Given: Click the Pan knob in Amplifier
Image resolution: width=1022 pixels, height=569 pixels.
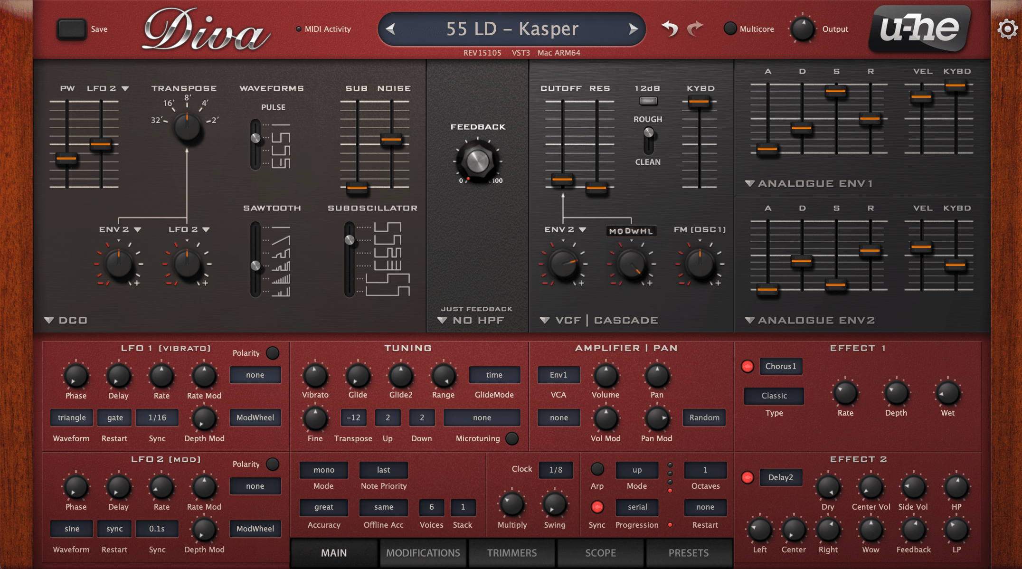Looking at the screenshot, I should [657, 376].
